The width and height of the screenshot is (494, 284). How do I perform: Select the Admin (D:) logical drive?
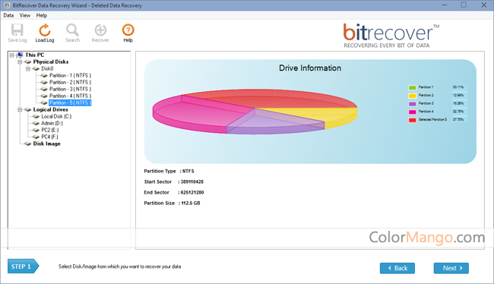pyautogui.click(x=52, y=123)
